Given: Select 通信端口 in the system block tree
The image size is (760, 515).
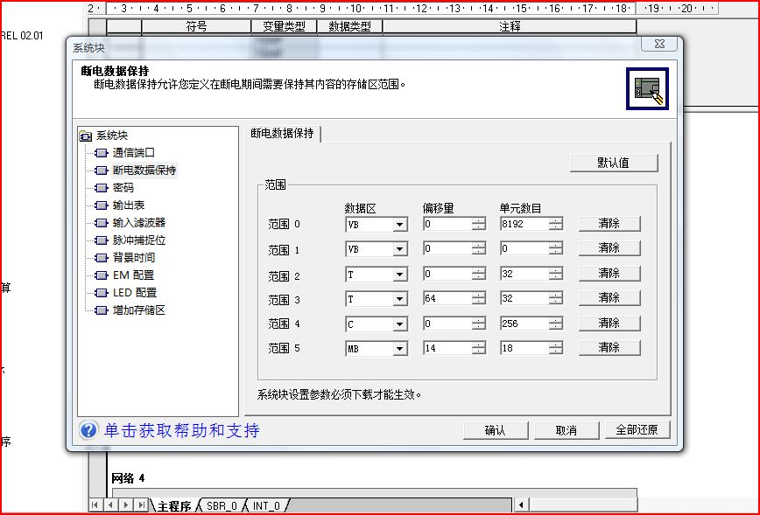Looking at the screenshot, I should pos(133,153).
